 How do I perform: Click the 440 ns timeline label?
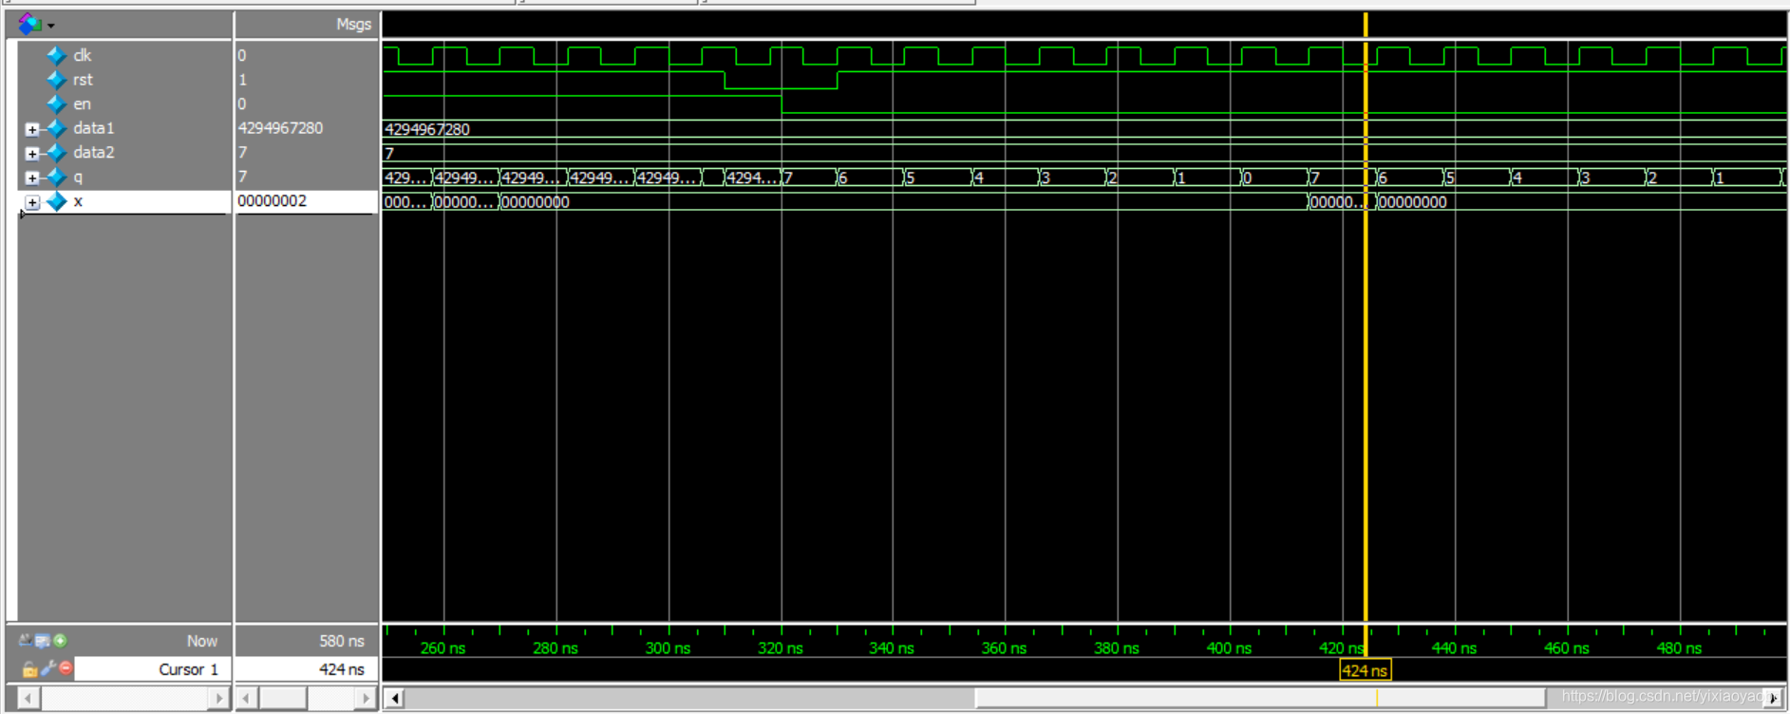(1454, 648)
